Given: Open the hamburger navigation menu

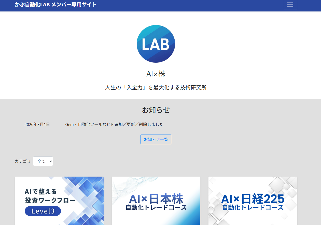Looking at the screenshot, I should click(x=290, y=5).
